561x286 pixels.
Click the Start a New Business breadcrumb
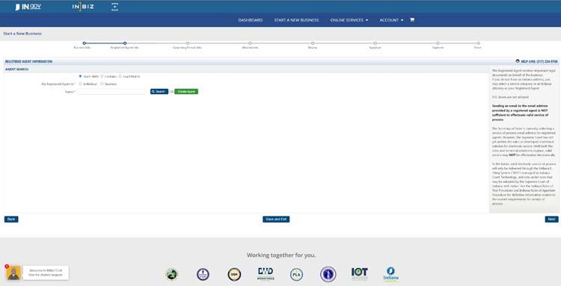[22, 34]
